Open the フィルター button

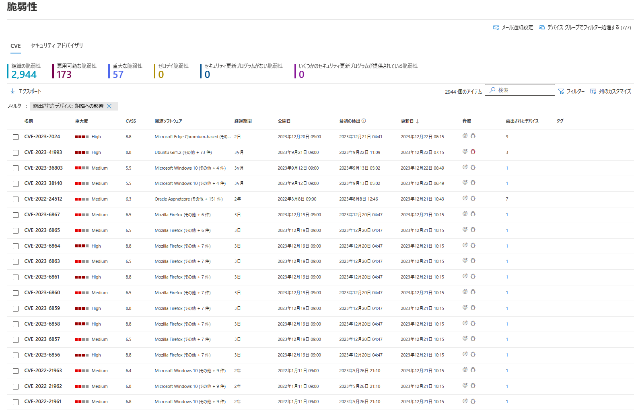(x=572, y=91)
